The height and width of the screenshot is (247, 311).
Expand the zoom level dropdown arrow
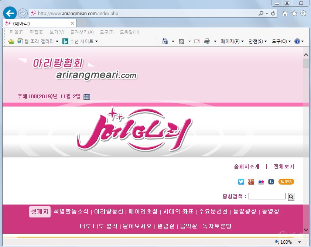click(x=299, y=242)
